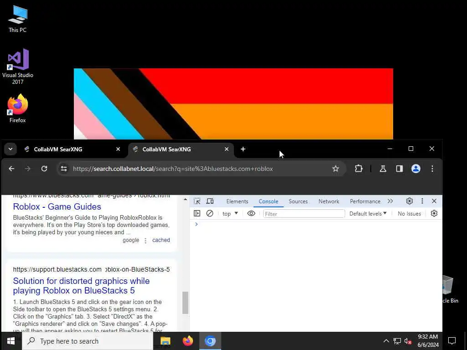Open Recycle Bin on desktop
Image resolution: width=467 pixels, height=350 pixels.
[x=450, y=288]
